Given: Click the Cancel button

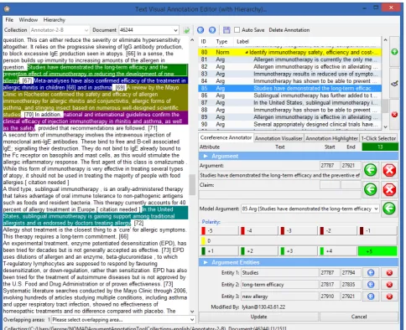Looking at the screenshot, I should click(359, 317).
